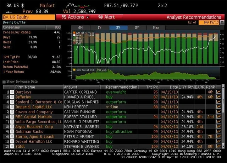Screen dimensions: 227x163
Task: Enable Show In-House Data checkbox
Action: coord(4,81)
